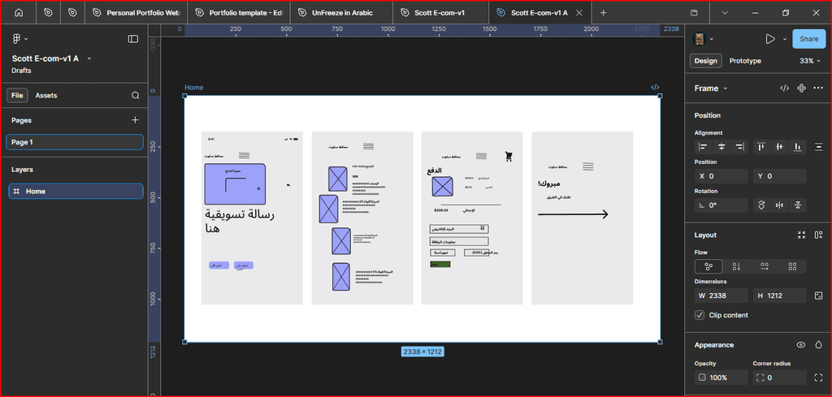832x397 pixels.
Task: Click the Share button
Action: (x=808, y=39)
